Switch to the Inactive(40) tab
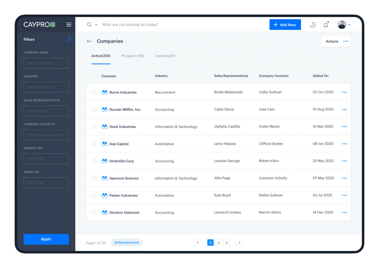This screenshot has height=268, width=379. point(165,56)
